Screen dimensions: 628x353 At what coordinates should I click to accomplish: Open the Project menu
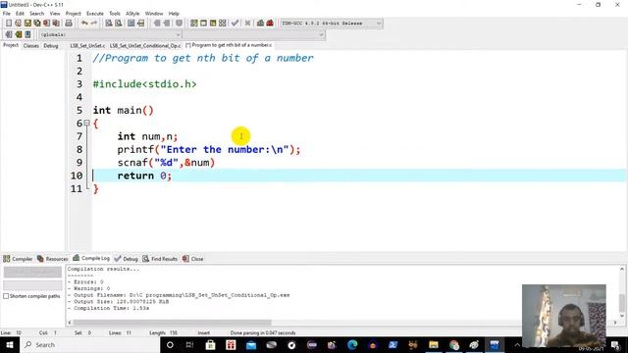click(x=74, y=14)
